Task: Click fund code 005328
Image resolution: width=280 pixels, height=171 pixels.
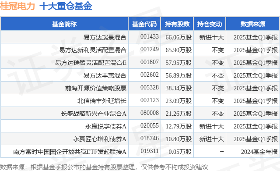Action: (x=150, y=87)
